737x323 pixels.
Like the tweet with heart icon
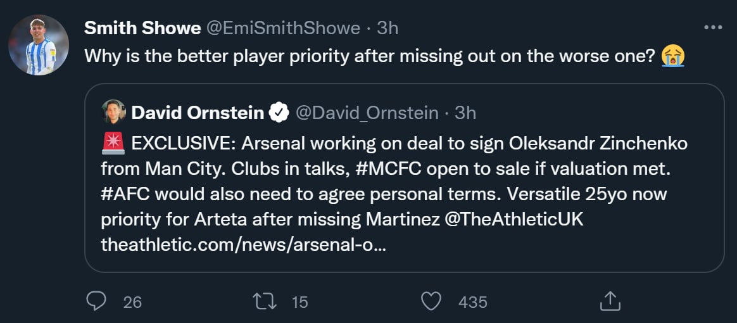click(431, 301)
